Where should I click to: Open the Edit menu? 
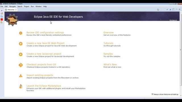tap(6, 7)
